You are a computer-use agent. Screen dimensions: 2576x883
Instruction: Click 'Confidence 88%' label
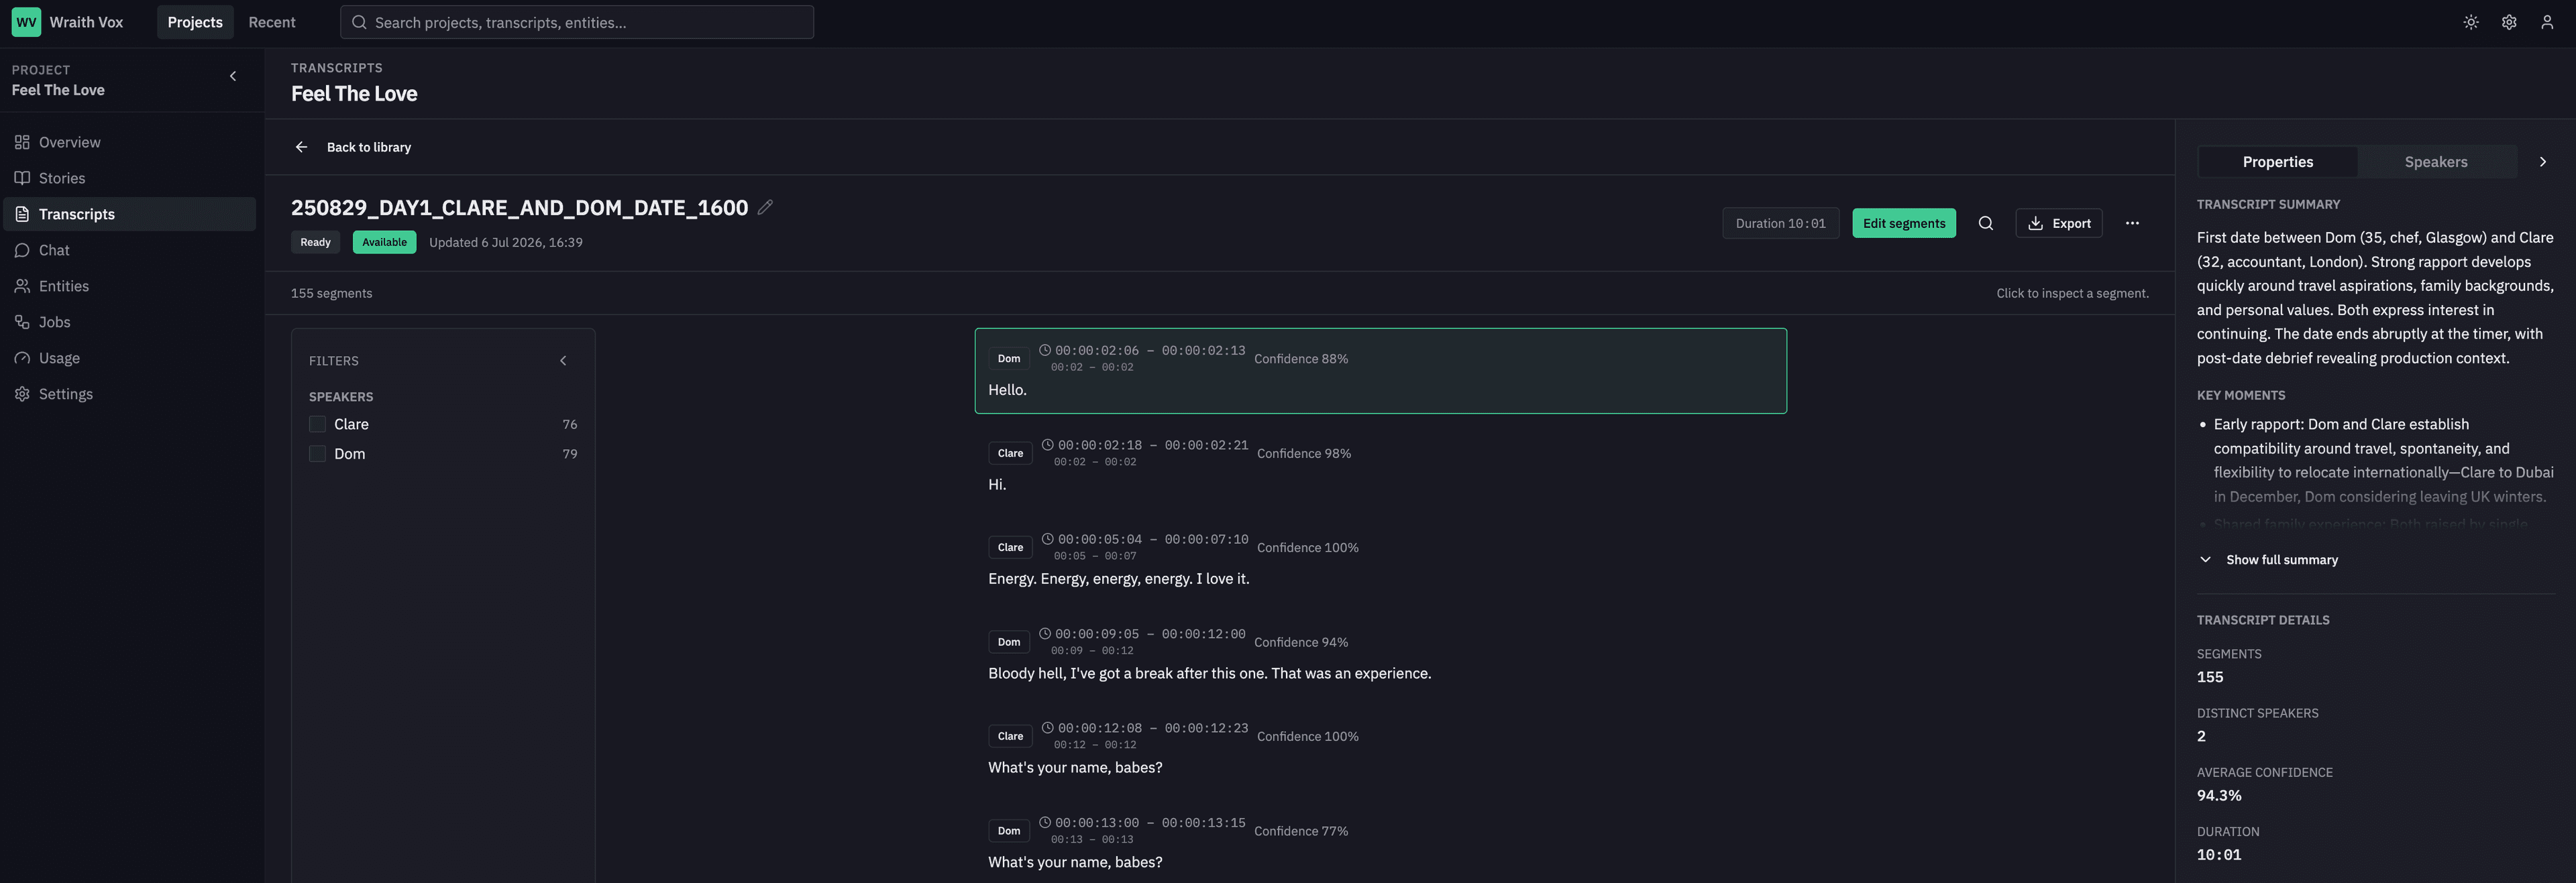pos(1300,359)
